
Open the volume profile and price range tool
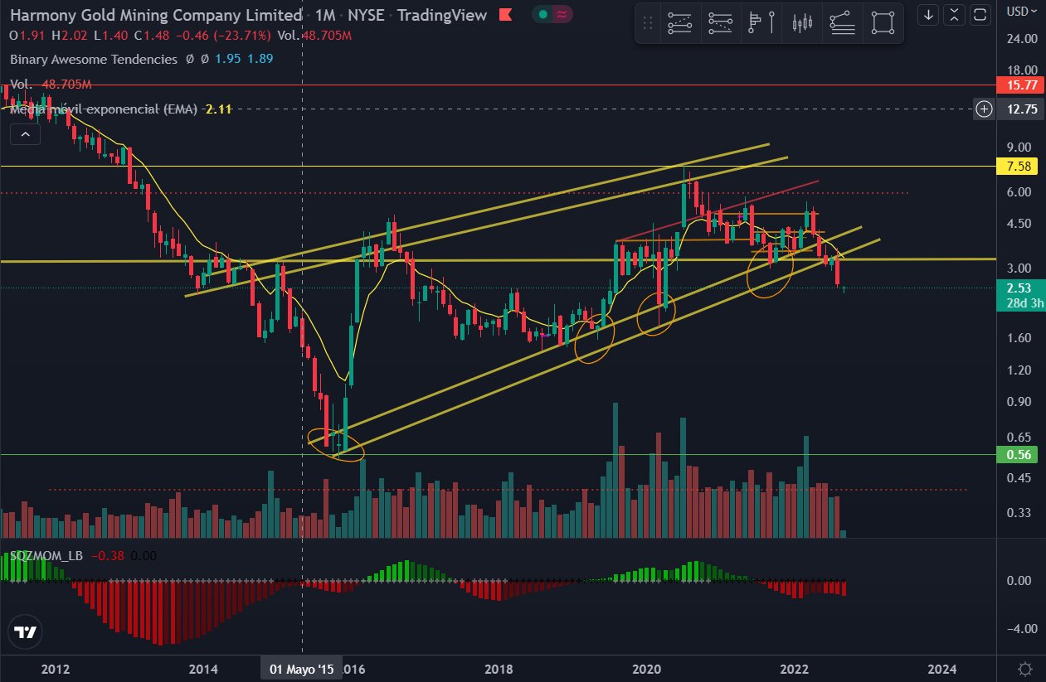pyautogui.click(x=761, y=24)
